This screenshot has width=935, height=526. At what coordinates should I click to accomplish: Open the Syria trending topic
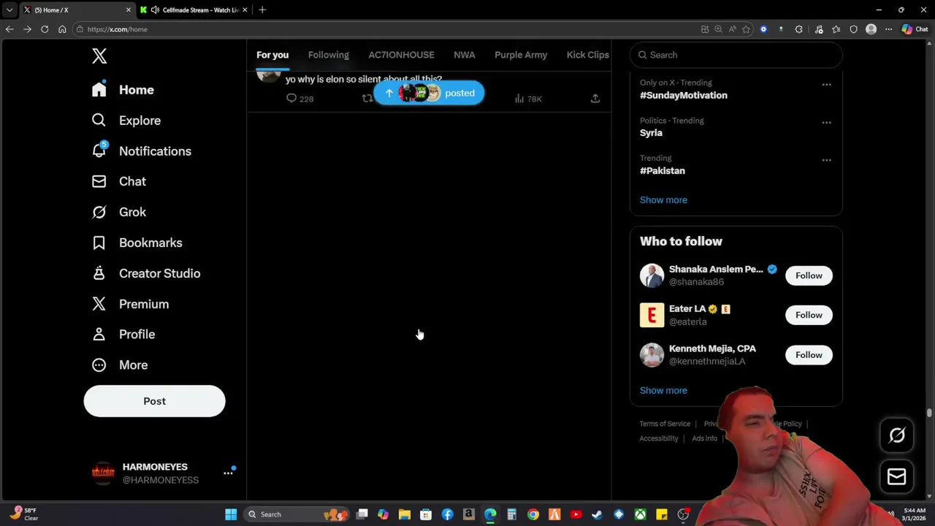(651, 133)
